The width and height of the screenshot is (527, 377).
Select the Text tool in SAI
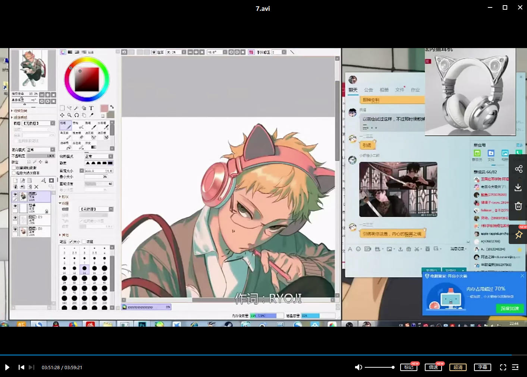click(x=91, y=108)
